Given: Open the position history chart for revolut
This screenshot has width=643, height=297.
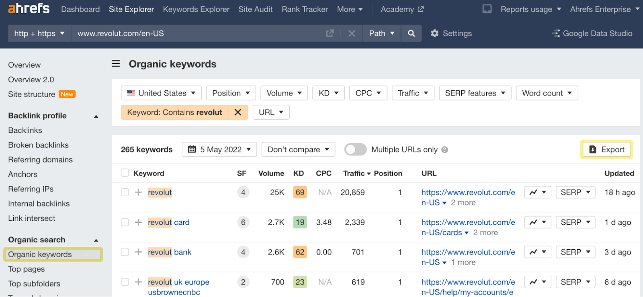Looking at the screenshot, I should click(537, 192).
